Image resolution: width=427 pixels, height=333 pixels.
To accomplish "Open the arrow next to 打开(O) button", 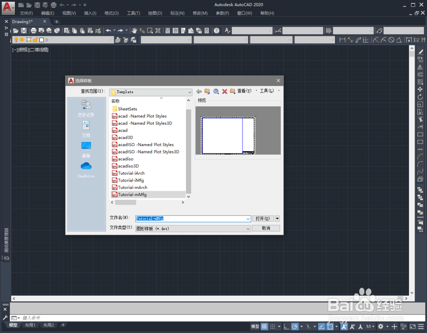I will pyautogui.click(x=277, y=218).
